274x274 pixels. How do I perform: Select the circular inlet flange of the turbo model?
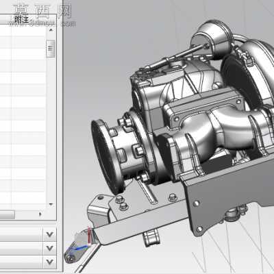tap(107, 158)
